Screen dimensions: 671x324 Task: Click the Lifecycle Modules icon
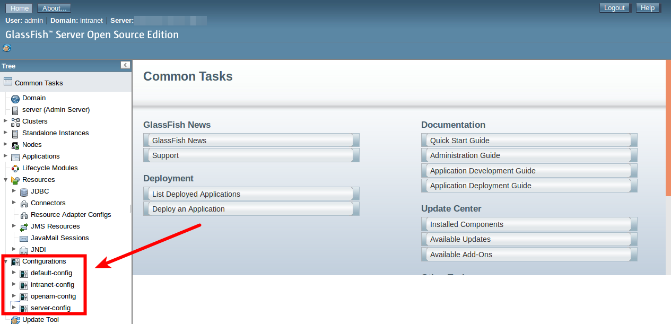pos(15,169)
